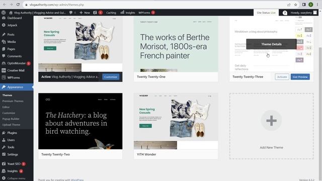
Task: Open Upload Theme submenu item
Action: (x=11, y=125)
